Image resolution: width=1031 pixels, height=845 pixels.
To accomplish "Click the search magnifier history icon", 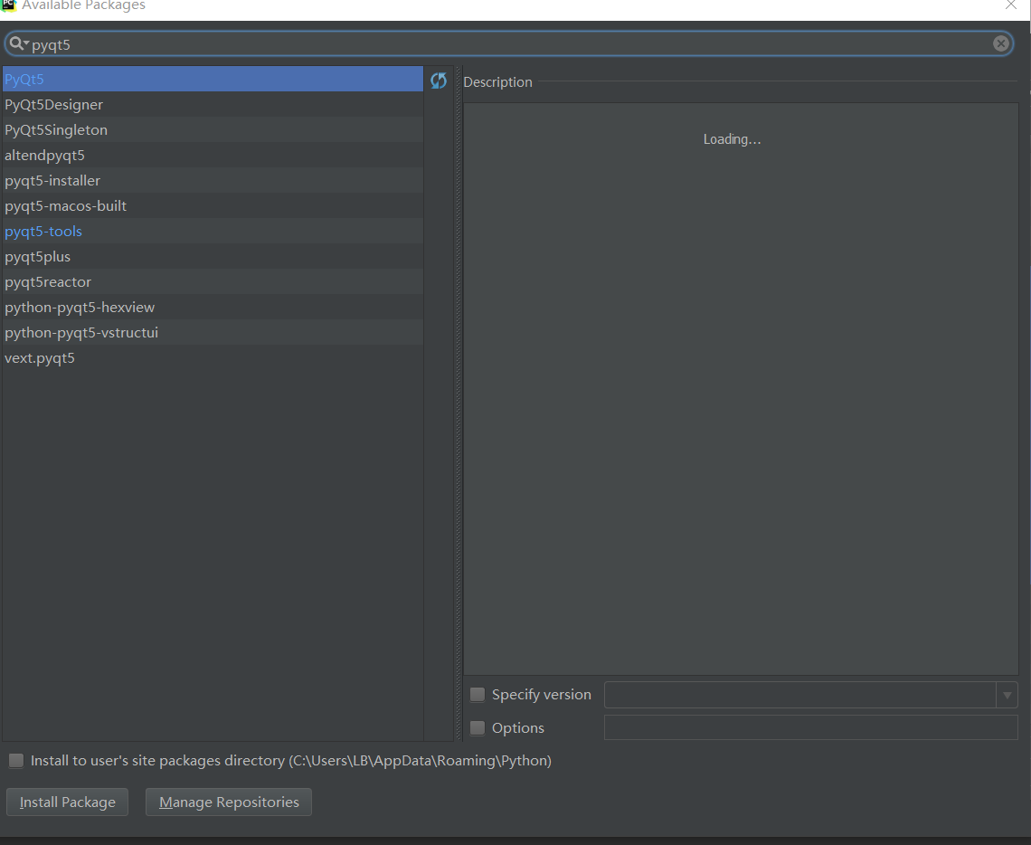I will [19, 43].
